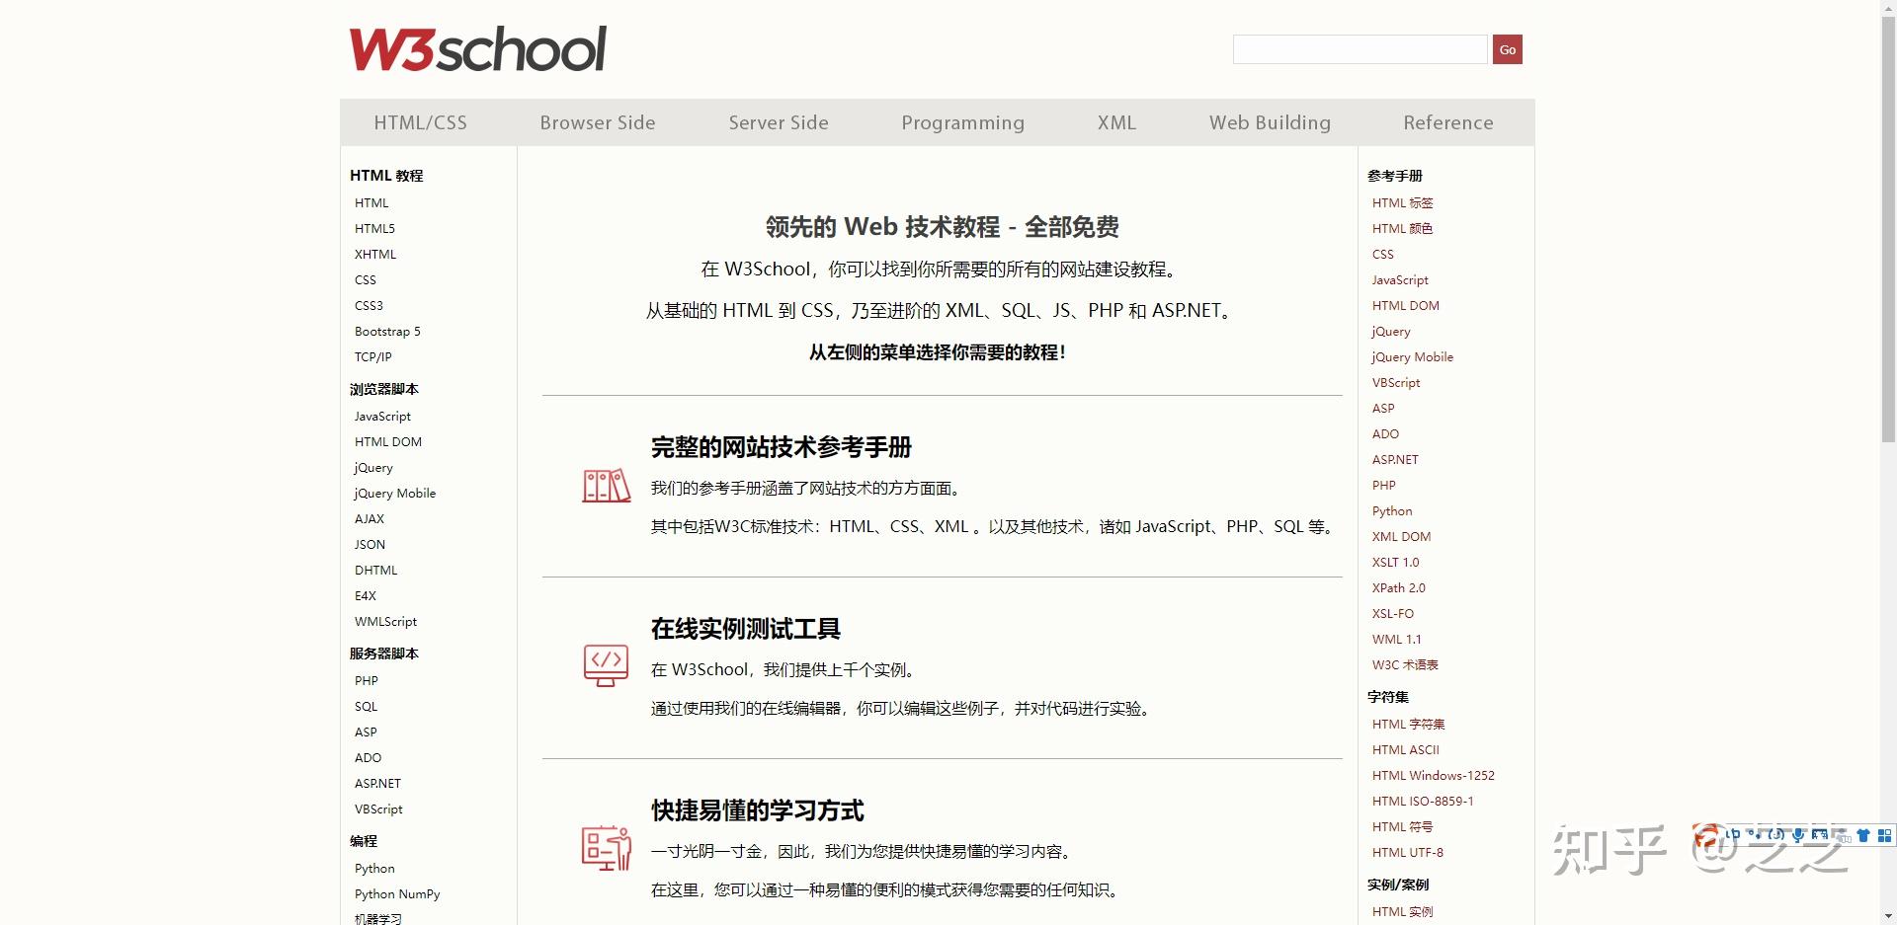Go to the CSS3 tutorial
This screenshot has height=925, width=1897.
point(369,305)
